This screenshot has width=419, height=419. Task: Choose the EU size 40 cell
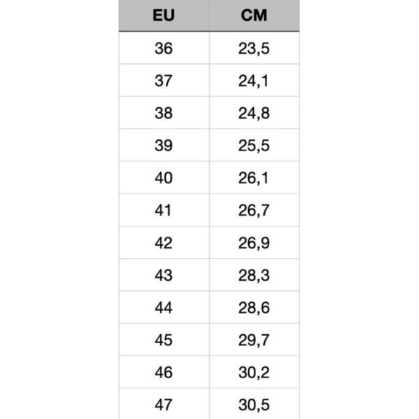tap(163, 178)
